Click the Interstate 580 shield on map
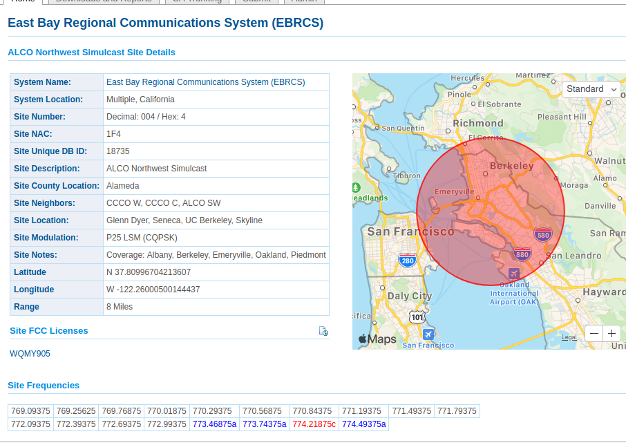Viewport: 626px width, 445px height. pyautogui.click(x=543, y=235)
